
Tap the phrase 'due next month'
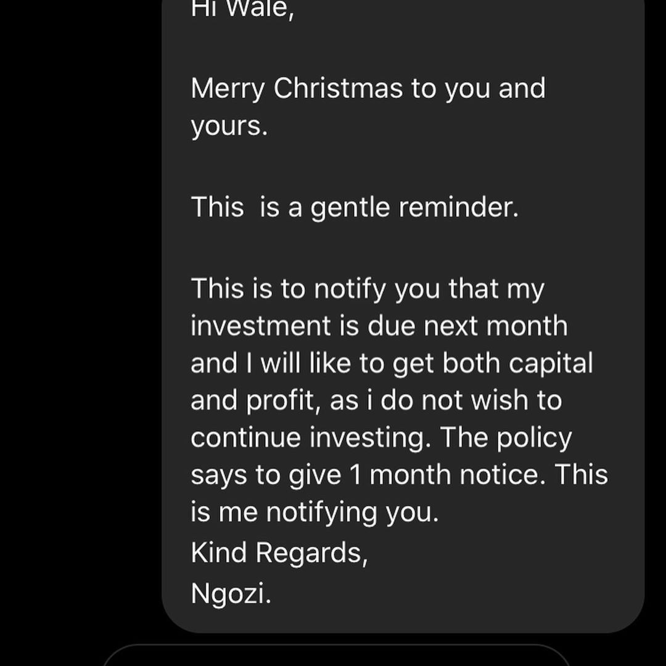pyautogui.click(x=467, y=326)
